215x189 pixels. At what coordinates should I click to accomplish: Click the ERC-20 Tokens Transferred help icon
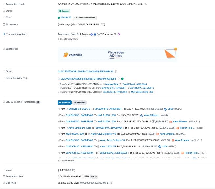pos(4,102)
